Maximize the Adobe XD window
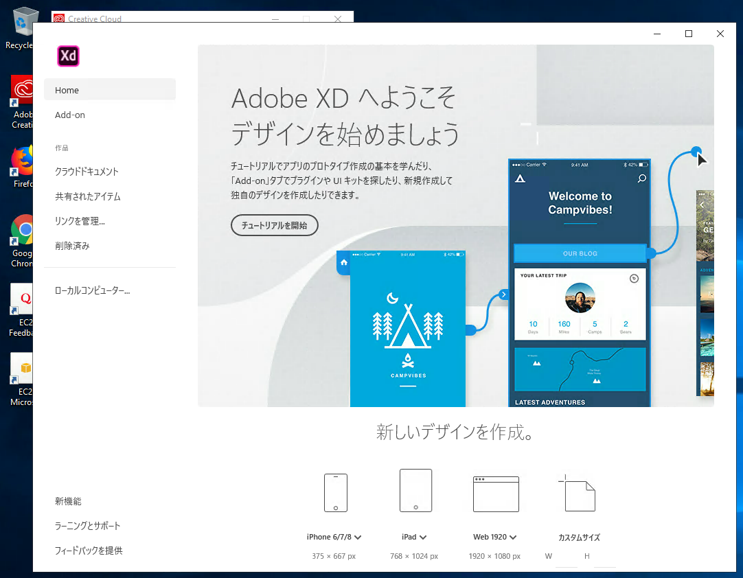This screenshot has height=578, width=743. [689, 34]
